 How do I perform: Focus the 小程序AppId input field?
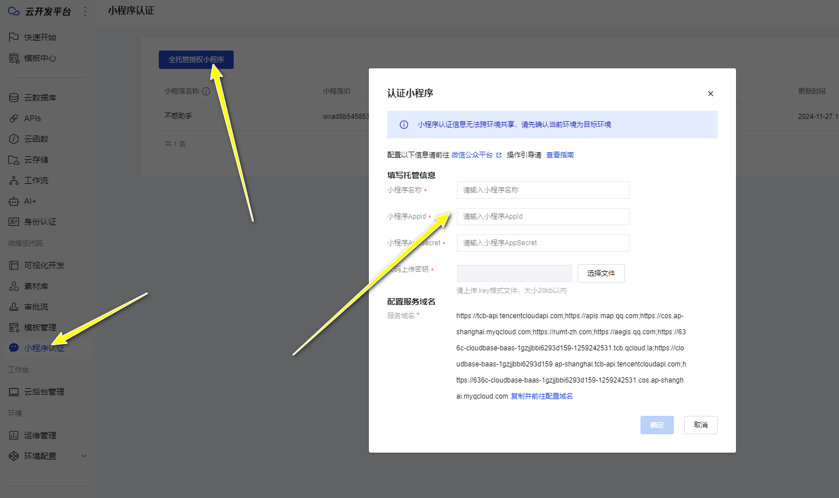pos(543,217)
